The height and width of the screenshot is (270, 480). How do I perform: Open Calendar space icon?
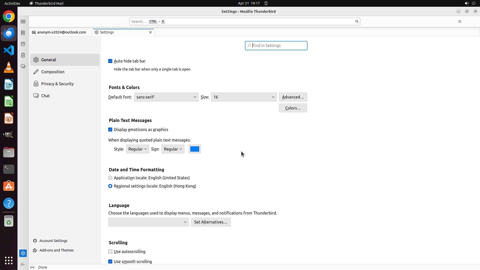(x=23, y=44)
